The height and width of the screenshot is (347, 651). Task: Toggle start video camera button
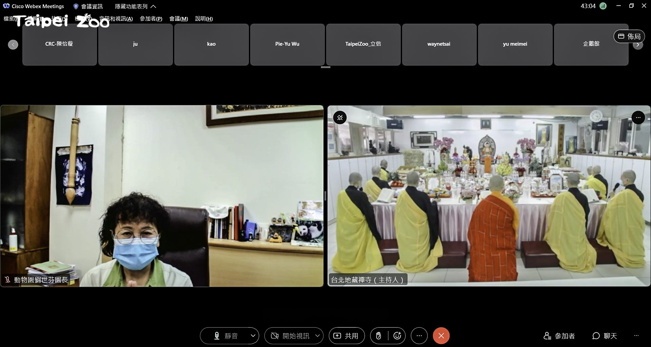coord(290,336)
